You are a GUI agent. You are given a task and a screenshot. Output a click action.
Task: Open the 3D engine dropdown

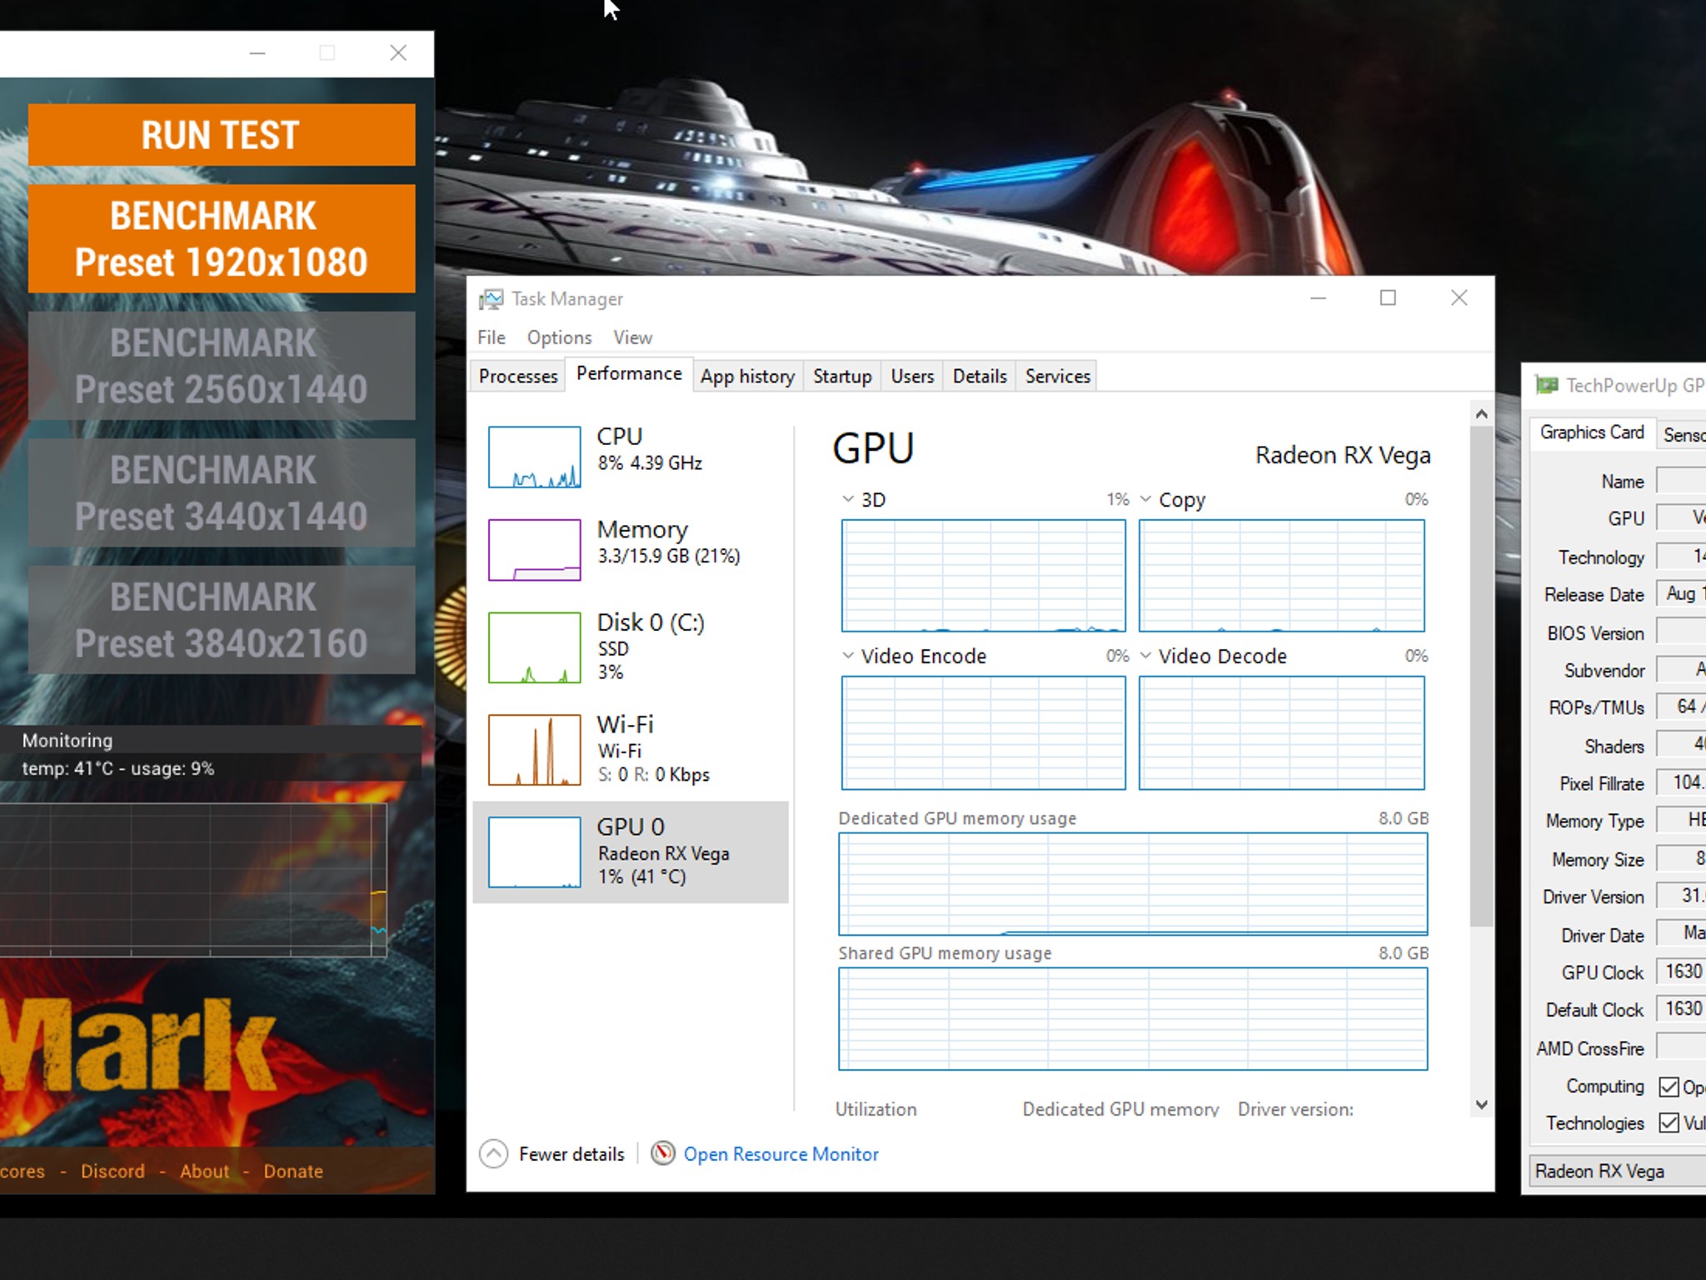(848, 499)
